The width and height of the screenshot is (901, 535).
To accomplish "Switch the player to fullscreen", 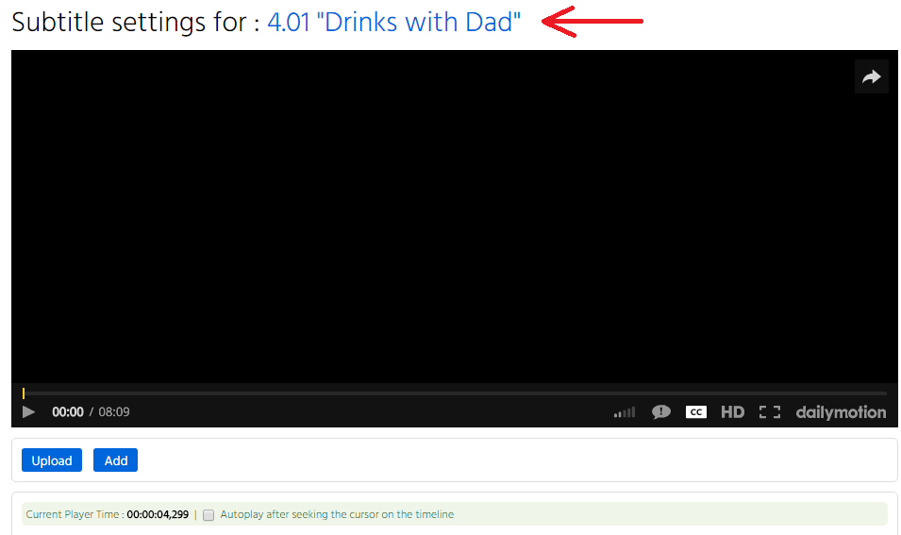I will point(770,412).
